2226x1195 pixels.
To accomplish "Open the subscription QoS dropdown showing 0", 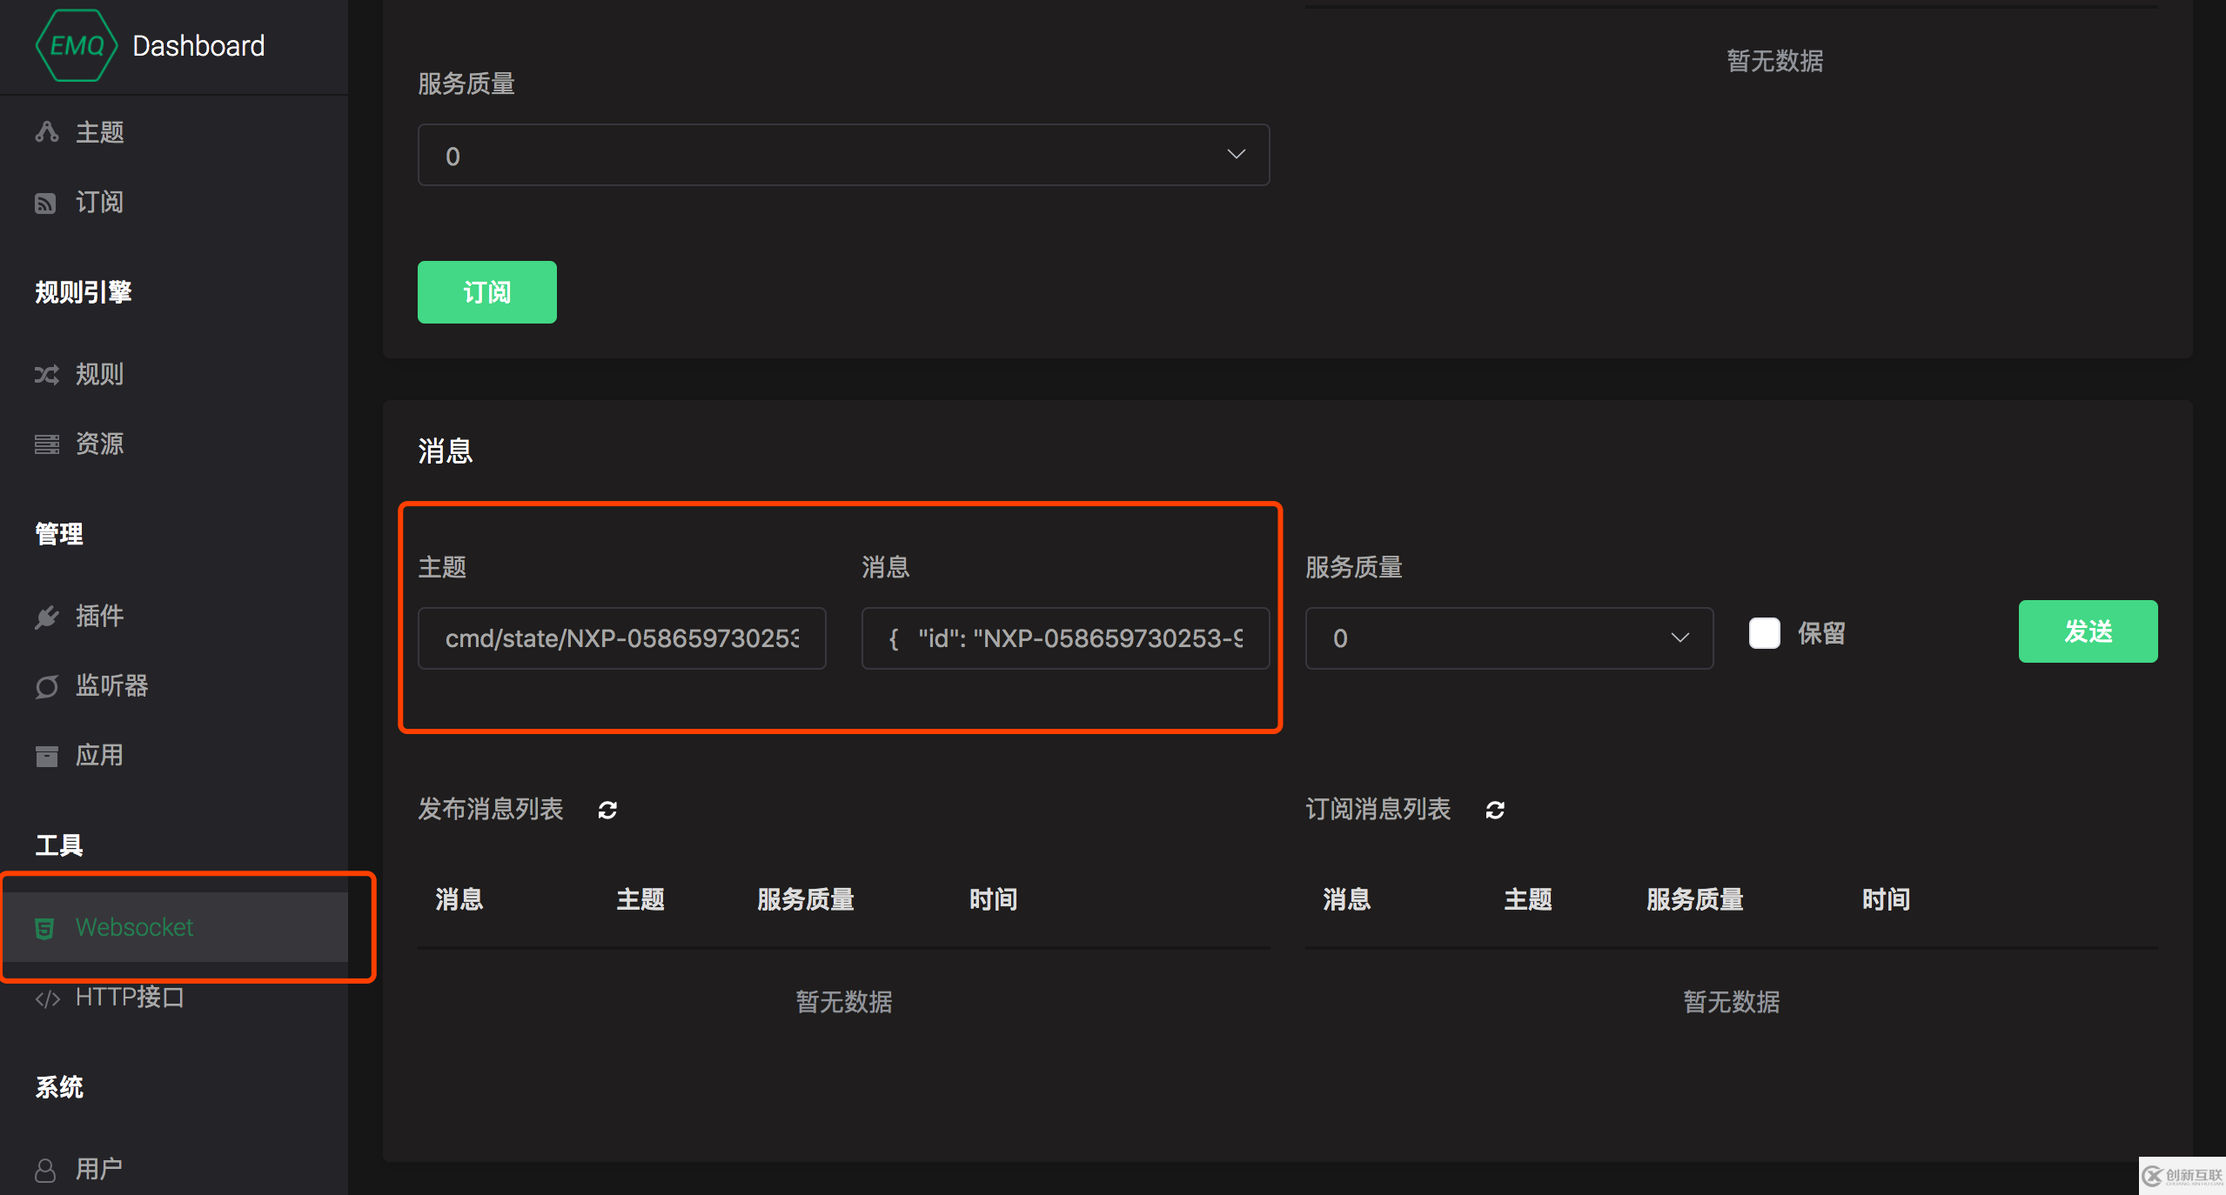I will [x=842, y=155].
